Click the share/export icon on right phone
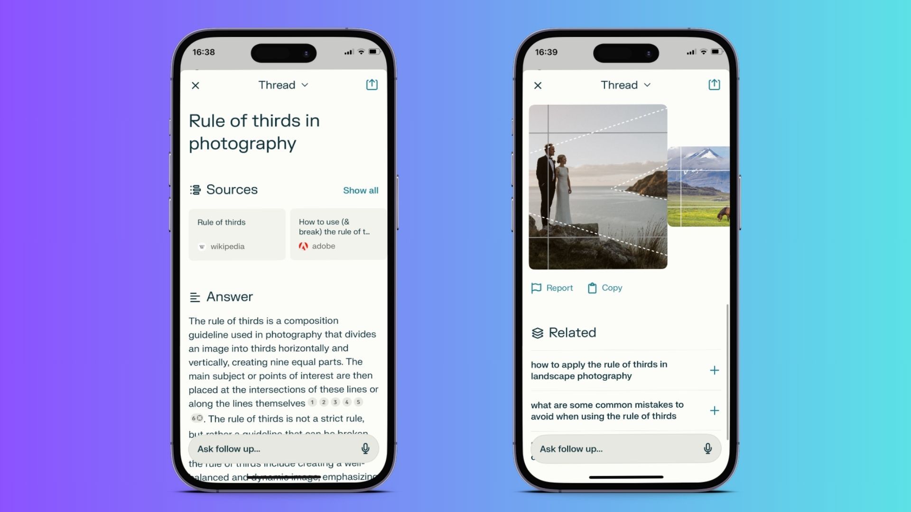 click(x=714, y=84)
